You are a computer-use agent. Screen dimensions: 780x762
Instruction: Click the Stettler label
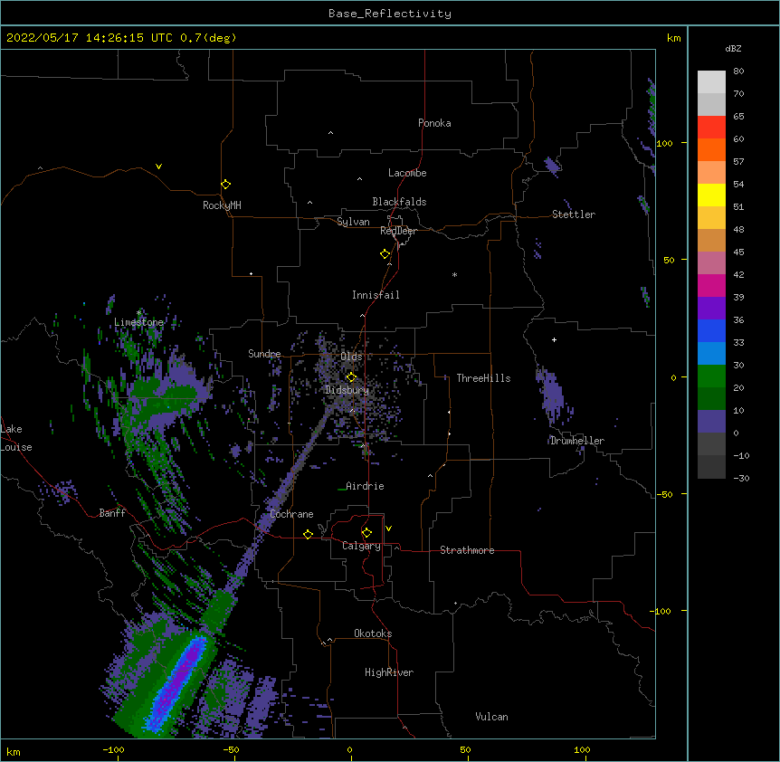click(574, 214)
